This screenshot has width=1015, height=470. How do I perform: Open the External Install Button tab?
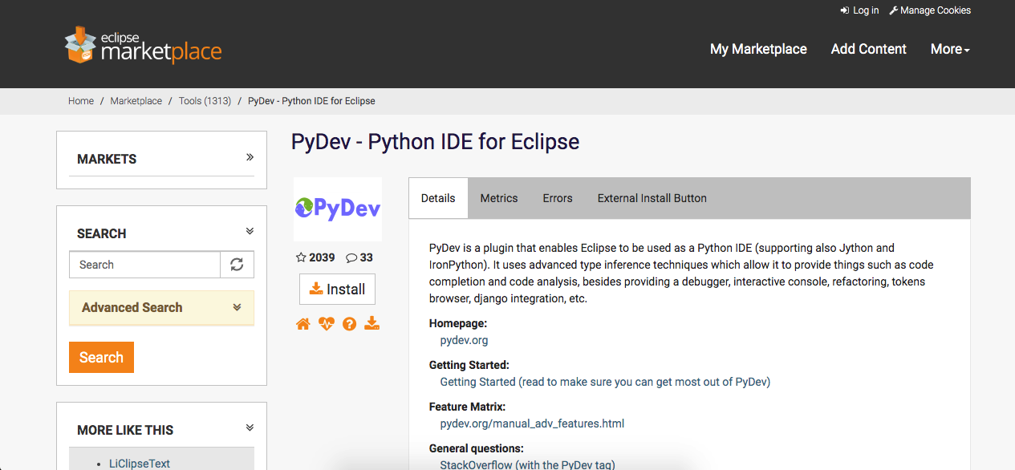(652, 198)
